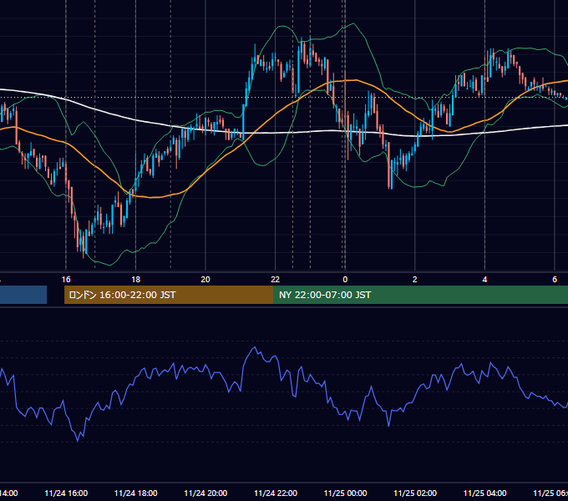The height and width of the screenshot is (501, 568).
Task: Click the 11/25 04:00 date label
Action: coord(484,493)
